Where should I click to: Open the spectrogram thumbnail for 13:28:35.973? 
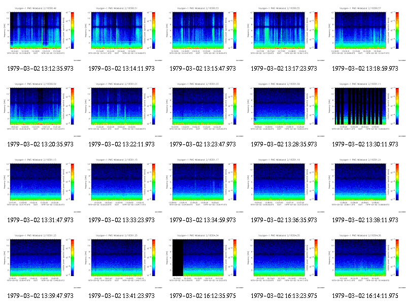click(x=284, y=109)
